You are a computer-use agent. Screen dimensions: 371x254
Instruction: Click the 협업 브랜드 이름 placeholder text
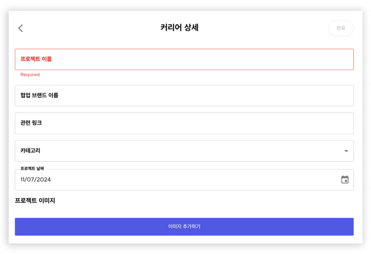39,96
